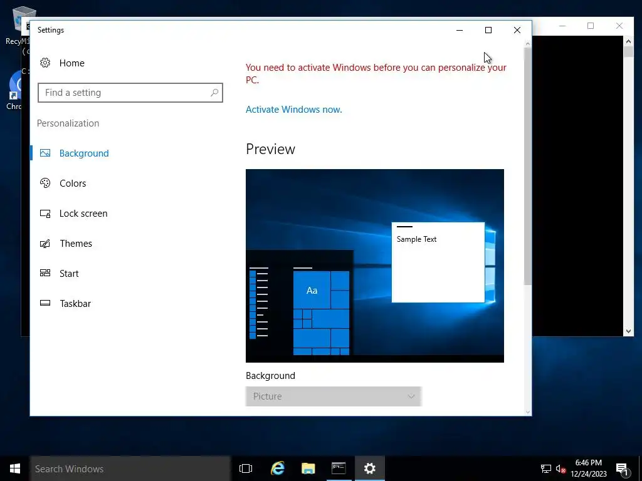This screenshot has height=481, width=642.
Task: Select the Start tiles icon
Action: (x=45, y=273)
